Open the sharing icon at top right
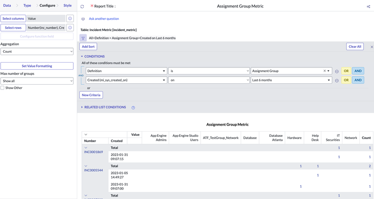 368,7
